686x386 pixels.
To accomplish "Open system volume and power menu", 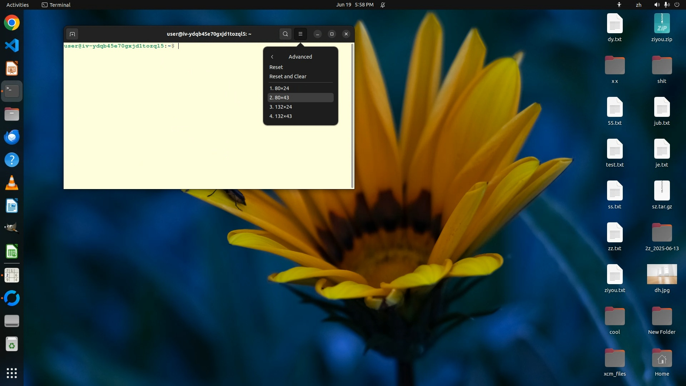I will point(667,5).
